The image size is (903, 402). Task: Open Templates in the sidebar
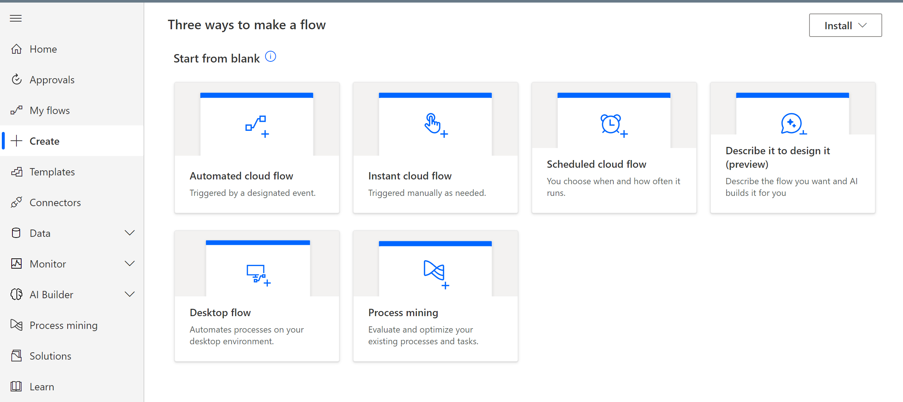[x=72, y=172]
